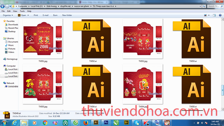
Task: Open the Organize dropdown
Action: [8, 15]
